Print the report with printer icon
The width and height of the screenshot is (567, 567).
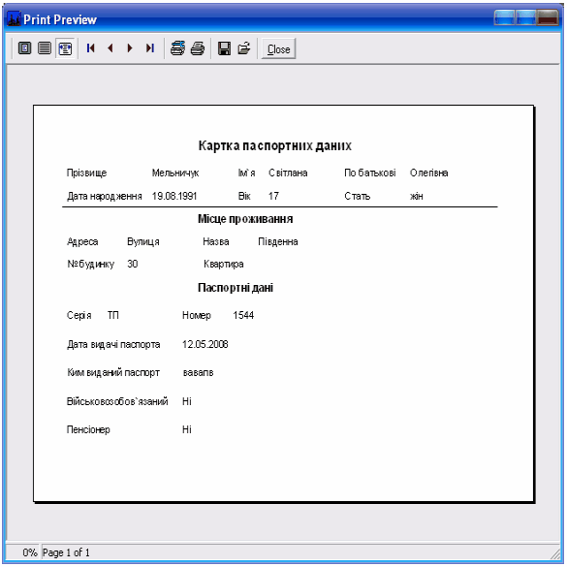pos(198,48)
